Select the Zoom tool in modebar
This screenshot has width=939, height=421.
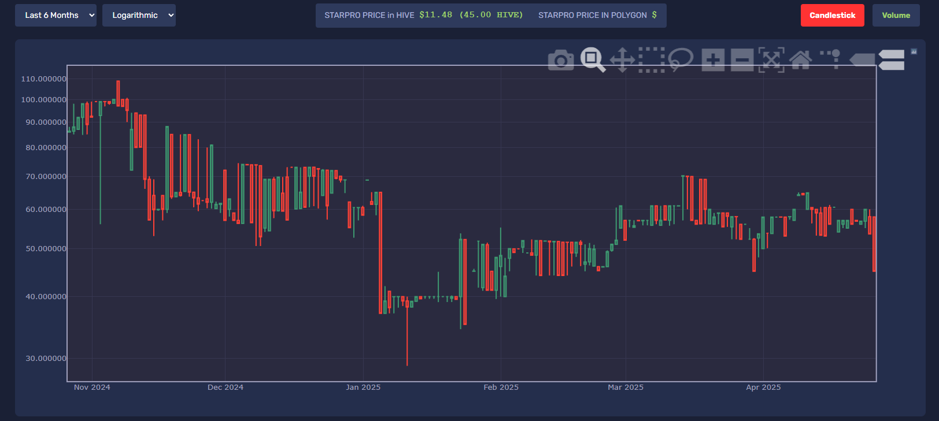tap(593, 60)
